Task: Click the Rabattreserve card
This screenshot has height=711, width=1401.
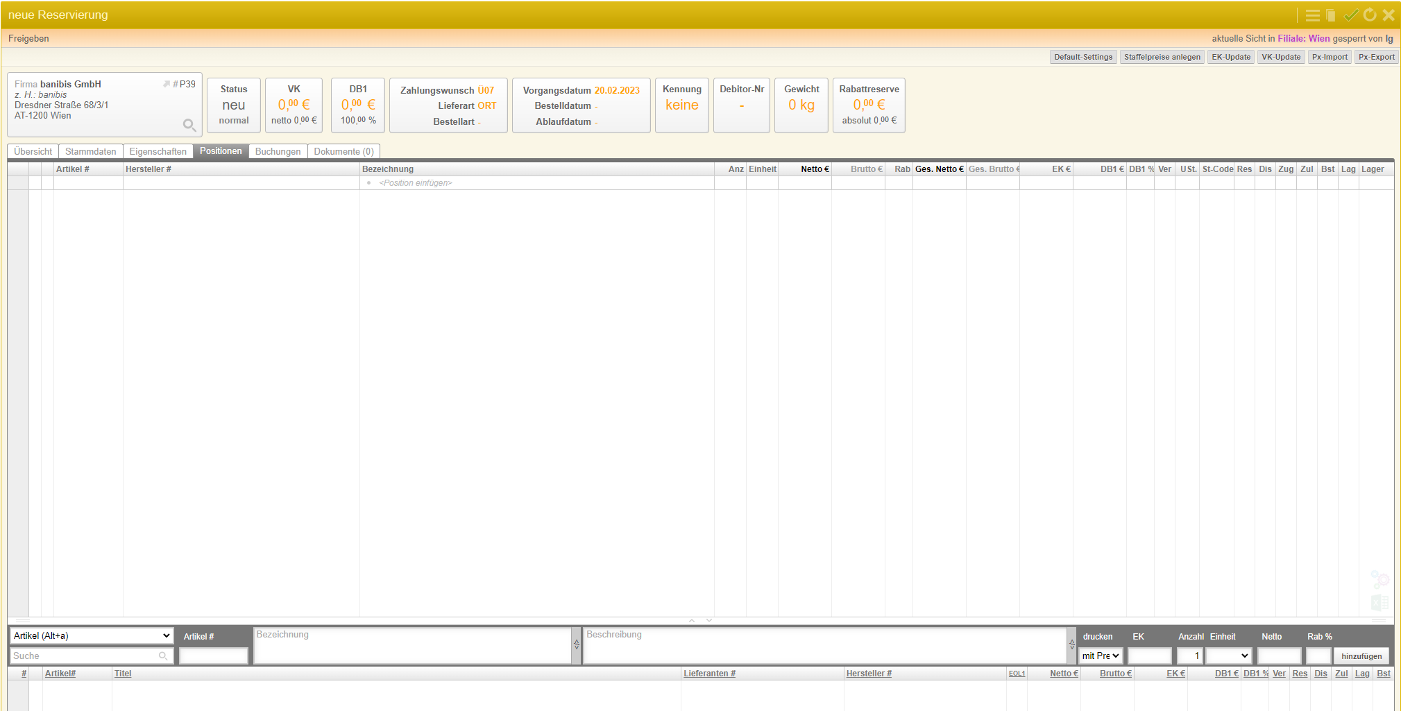Action: click(x=869, y=105)
